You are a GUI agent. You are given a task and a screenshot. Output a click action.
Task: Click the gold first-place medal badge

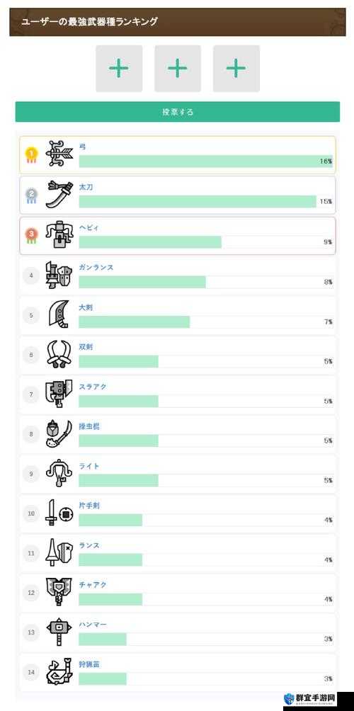[31, 155]
